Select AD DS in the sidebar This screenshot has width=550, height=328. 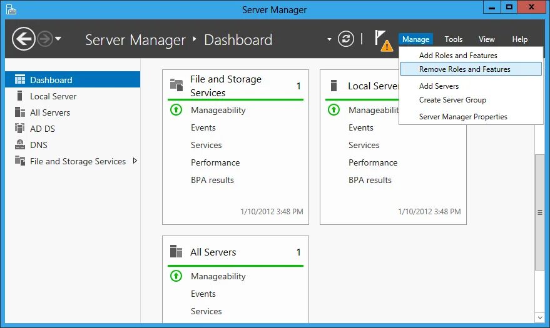point(73,129)
